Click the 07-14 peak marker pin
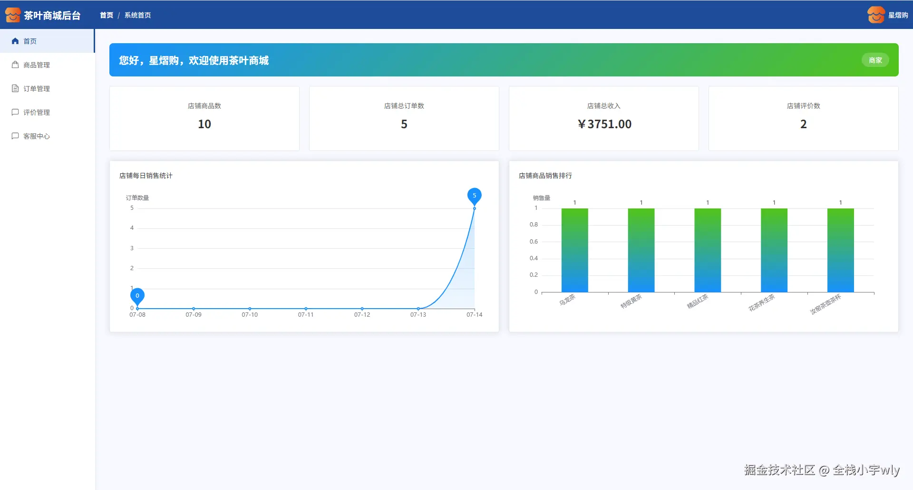 pyautogui.click(x=474, y=196)
